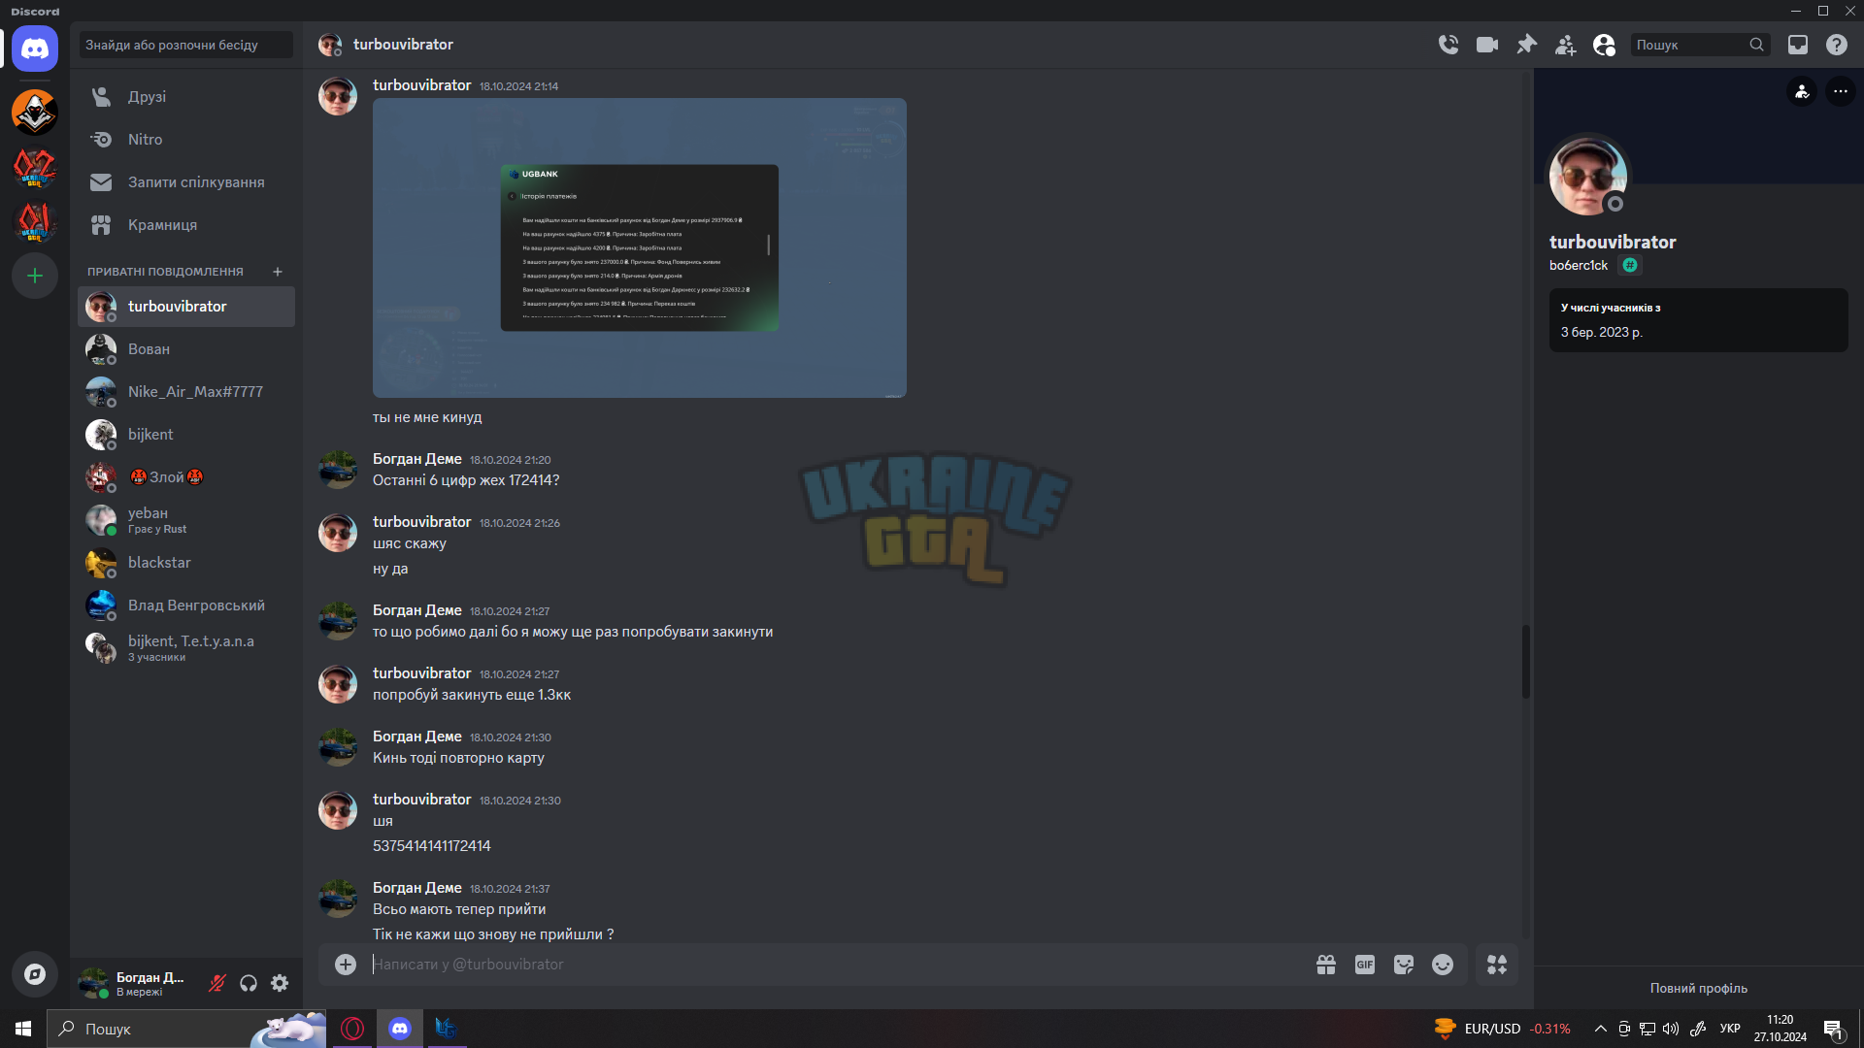Open the Nike_Air_Max#7777 conversation
Viewport: 1864px width, 1048px height.
(x=186, y=392)
